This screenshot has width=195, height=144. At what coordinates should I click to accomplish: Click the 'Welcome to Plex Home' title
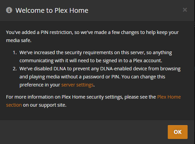pyautogui.click(x=52, y=10)
